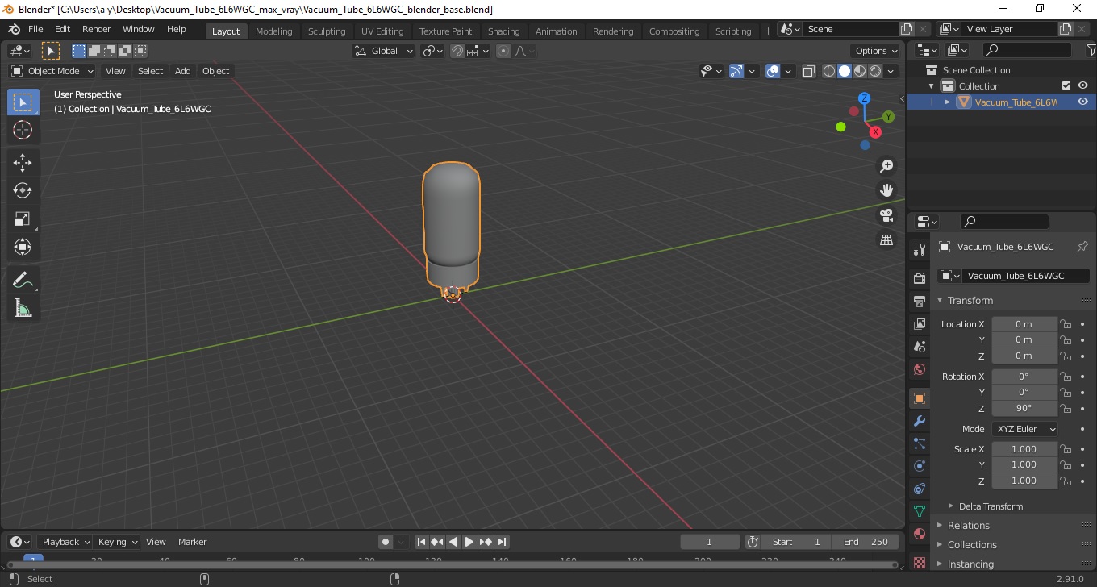Open the Physics properties tab
Viewport: 1097px width, 587px height.
pos(920,466)
